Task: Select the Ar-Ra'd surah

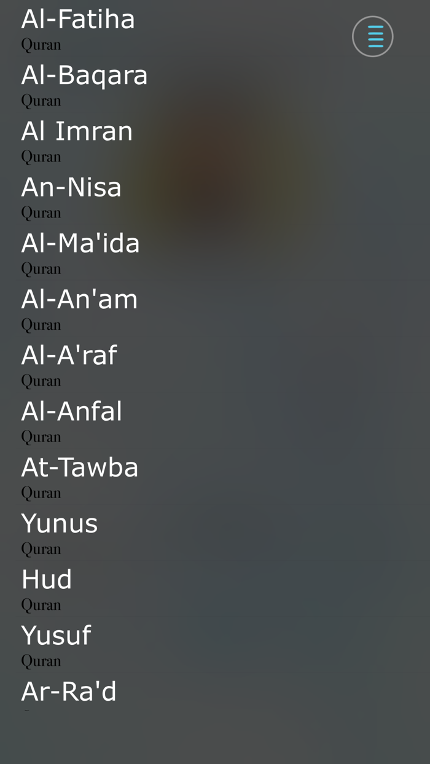Action: 69,691
